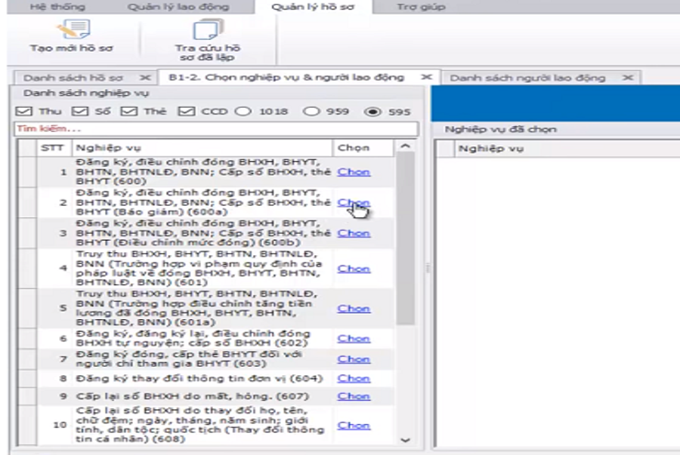Viewport: 680px width, 455px height.
Task: Click Chọn for Cấp lại sổ BHXH (607)
Action: pos(353,396)
